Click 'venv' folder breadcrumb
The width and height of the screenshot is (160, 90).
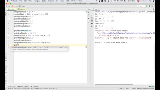point(14,6)
